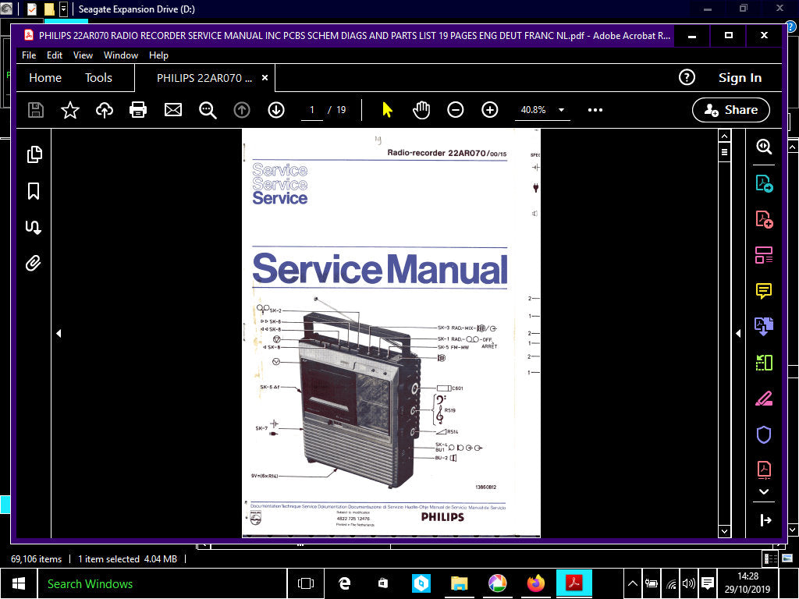Switch to the Tools tab
Screen dimensions: 799x599
(98, 77)
